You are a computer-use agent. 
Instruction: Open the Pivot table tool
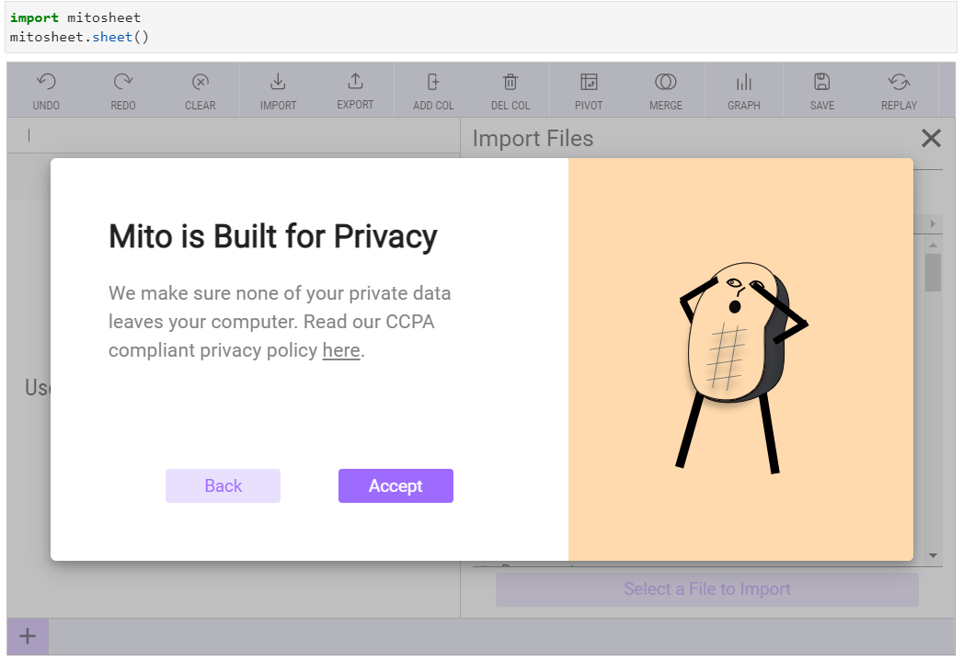[x=589, y=83]
